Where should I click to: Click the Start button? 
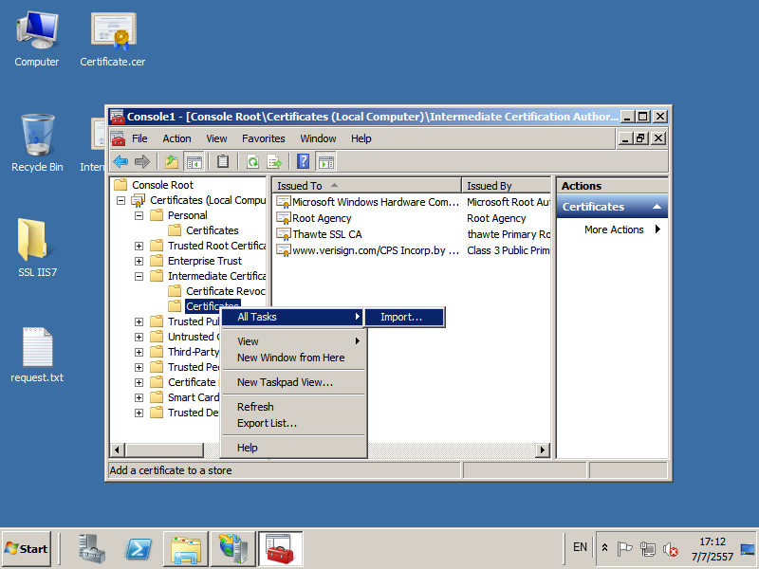[x=27, y=548]
